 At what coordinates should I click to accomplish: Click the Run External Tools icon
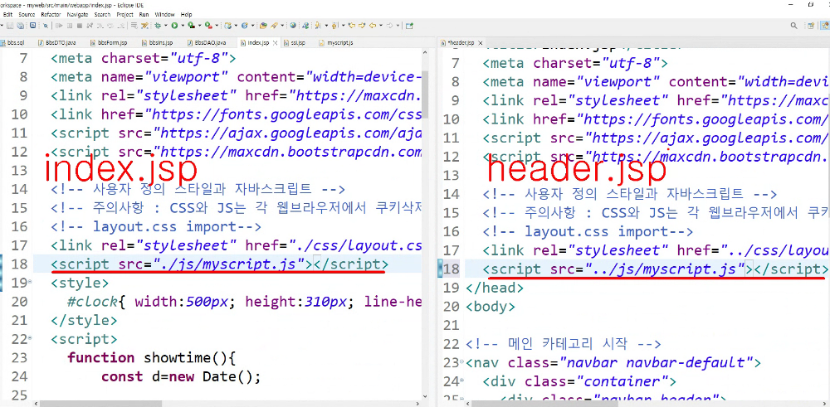(x=208, y=25)
